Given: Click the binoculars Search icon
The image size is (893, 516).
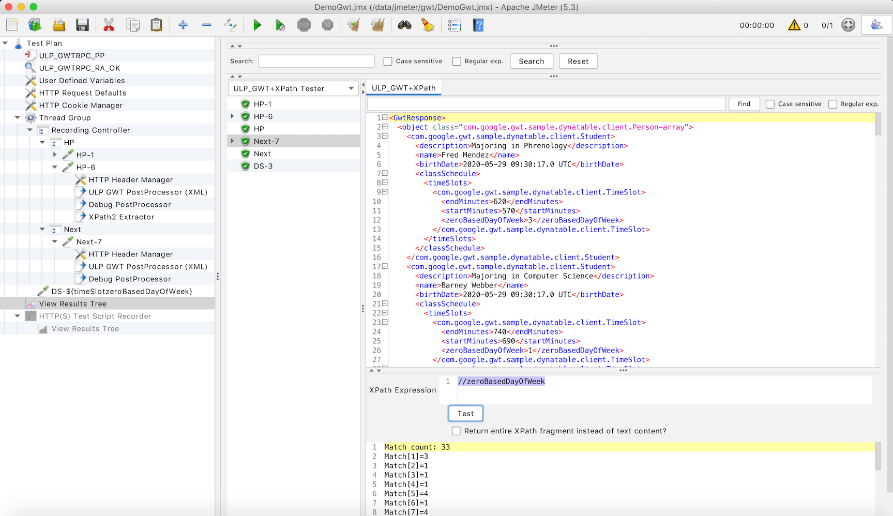Looking at the screenshot, I should (x=404, y=25).
